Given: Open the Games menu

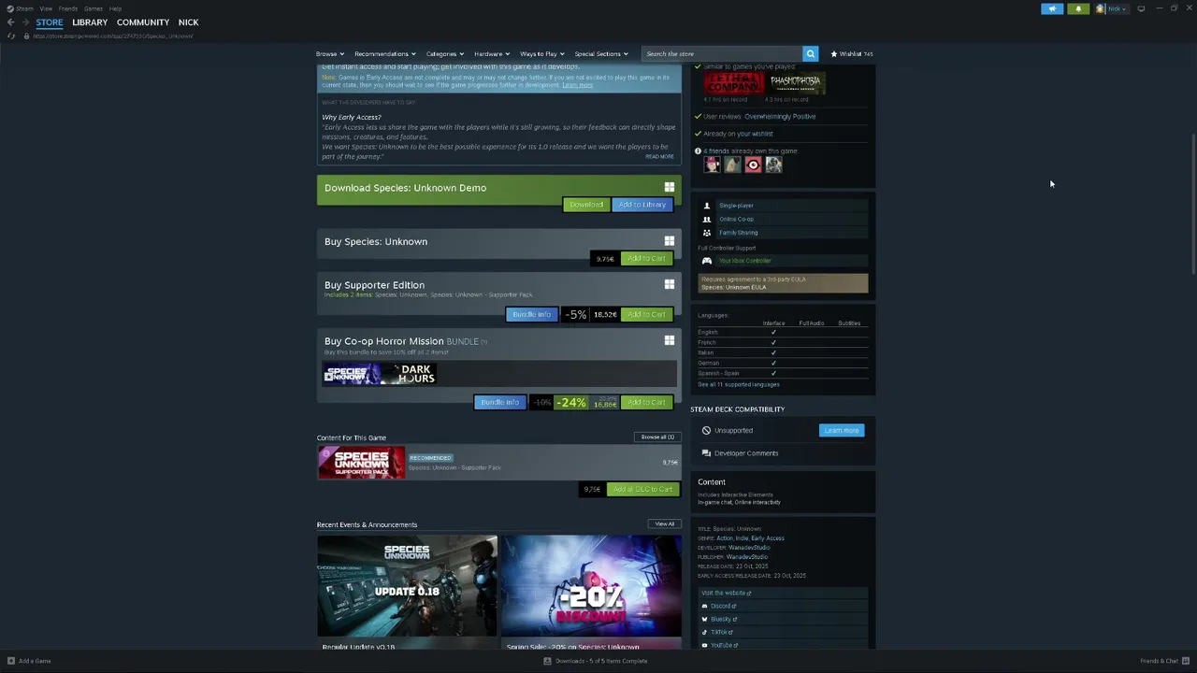Looking at the screenshot, I should tap(94, 8).
